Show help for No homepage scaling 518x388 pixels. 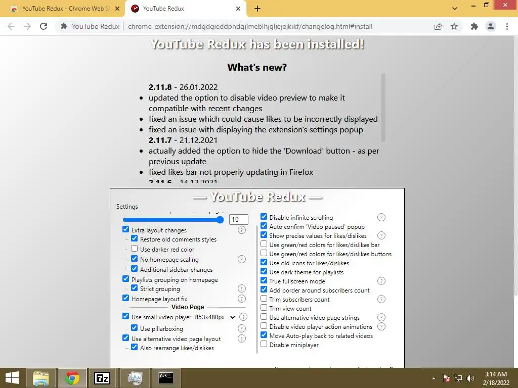tap(242, 259)
